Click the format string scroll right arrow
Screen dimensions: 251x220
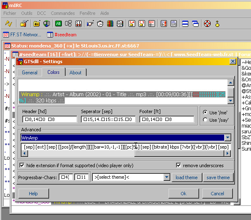(x=228, y=154)
